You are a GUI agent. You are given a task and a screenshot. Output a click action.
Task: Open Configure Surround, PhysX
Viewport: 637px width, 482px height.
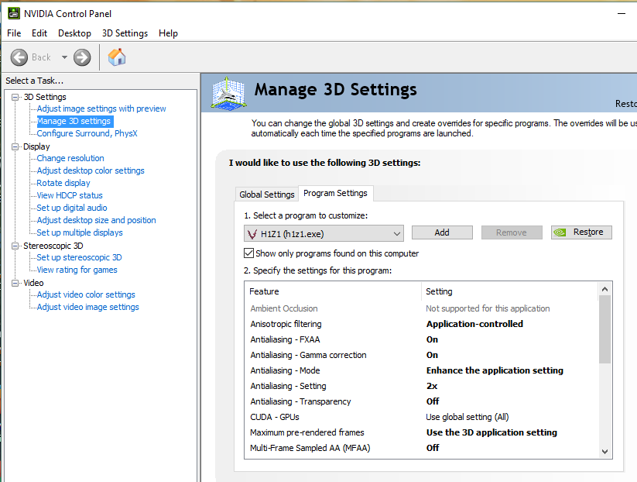pyautogui.click(x=87, y=133)
